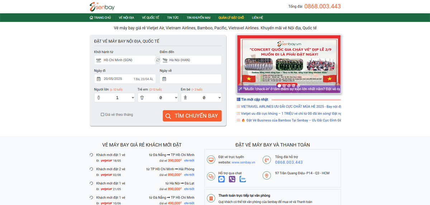The image size is (430, 205).
Task: Go to the Tin Tức page
Action: [173, 17]
